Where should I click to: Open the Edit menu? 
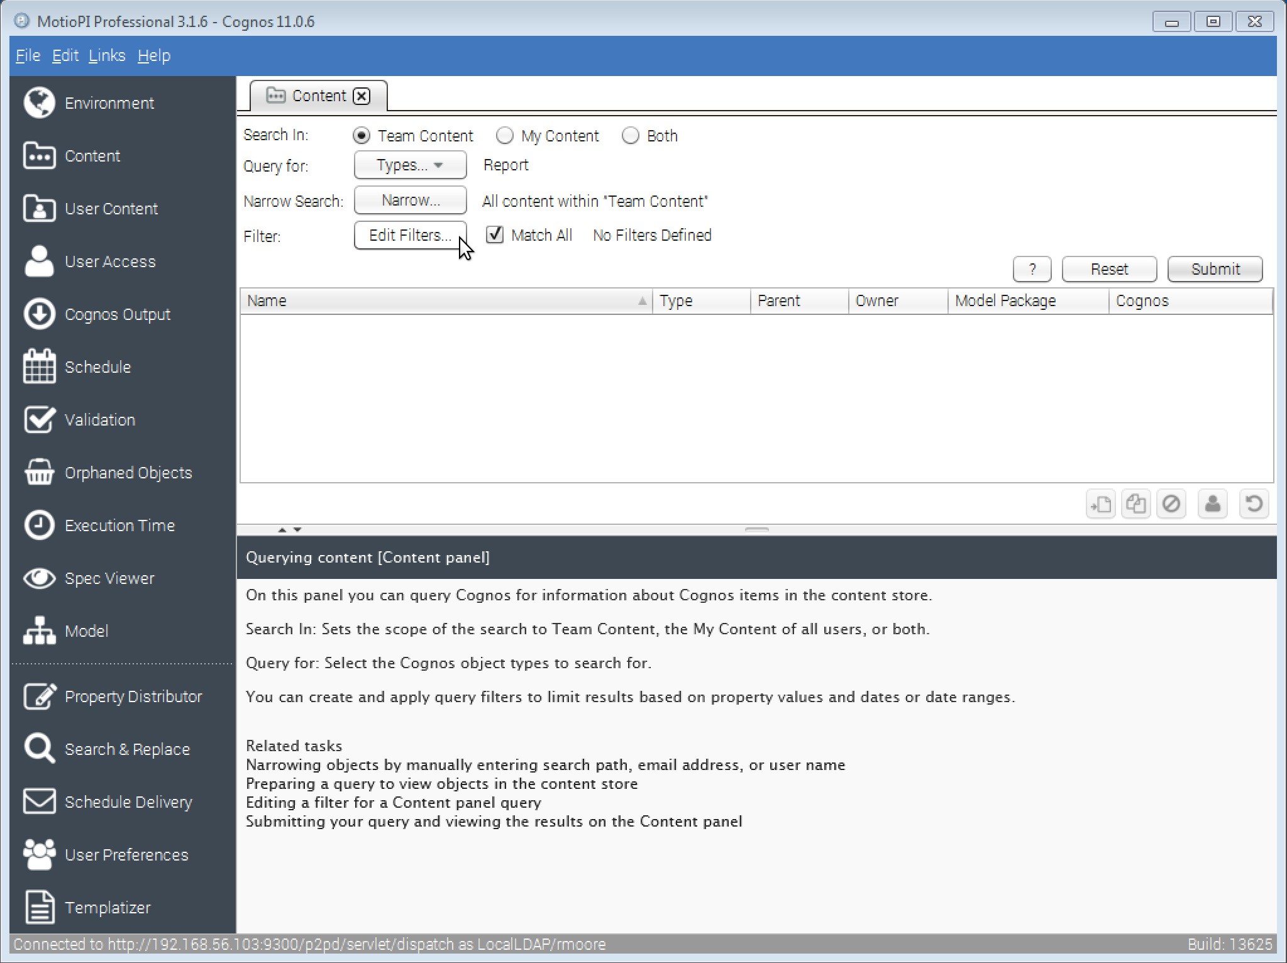coord(65,56)
